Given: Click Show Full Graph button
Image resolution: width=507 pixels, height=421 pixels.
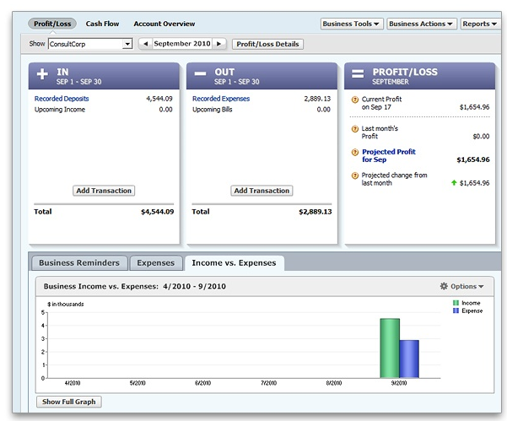Looking at the screenshot, I should 68,402.
